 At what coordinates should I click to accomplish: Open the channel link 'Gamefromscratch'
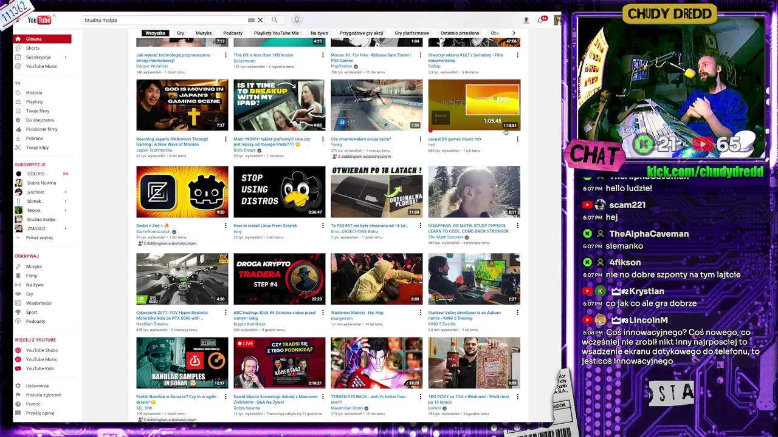pyautogui.click(x=153, y=232)
